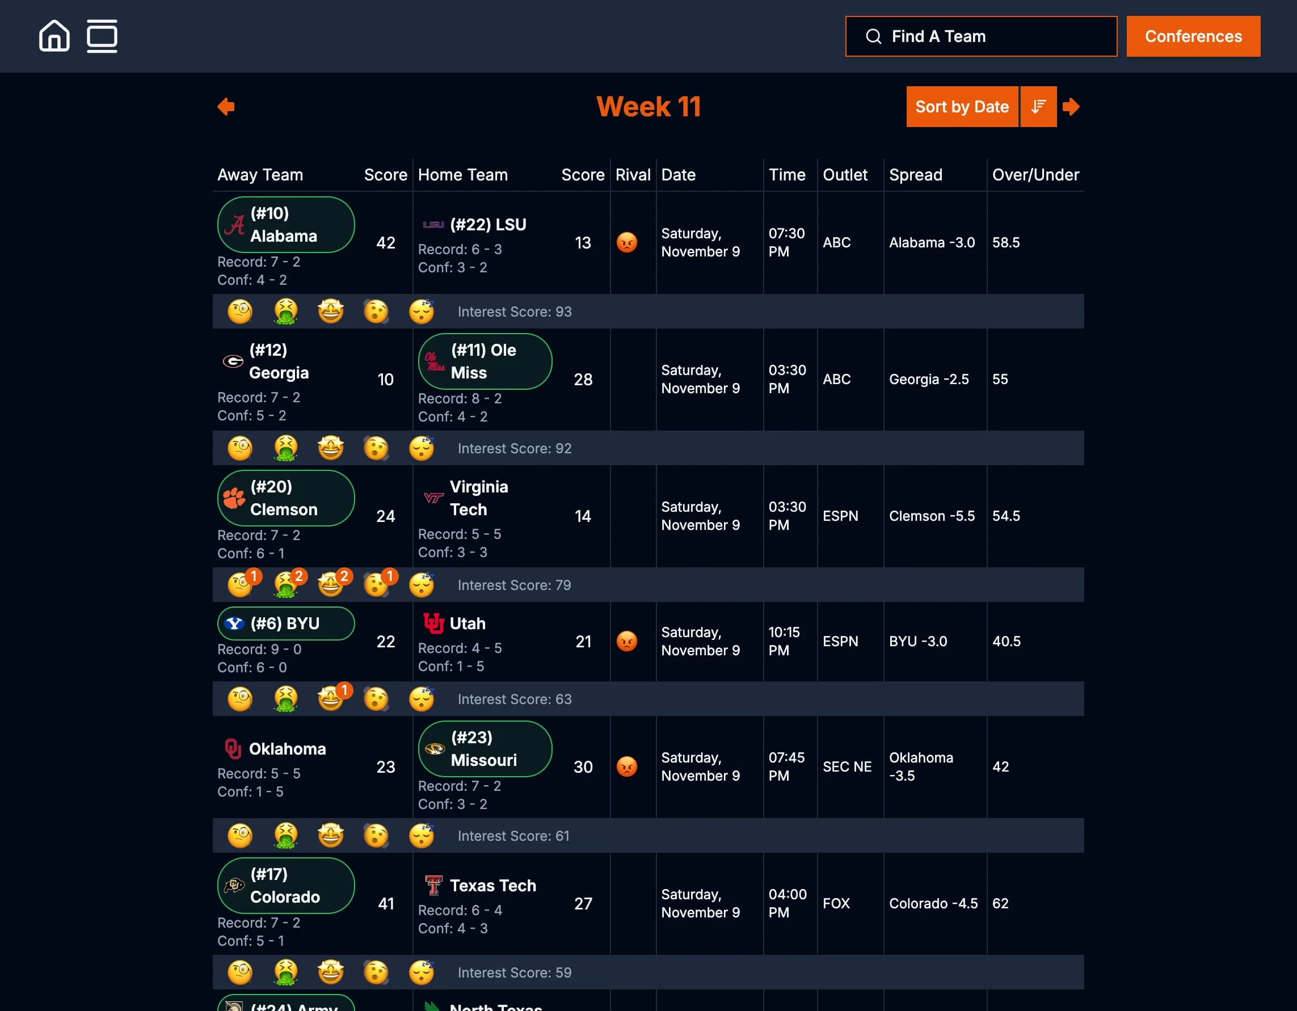Open the (#22) LSU team link
Image resolution: width=1297 pixels, height=1011 pixels.
coord(474,225)
